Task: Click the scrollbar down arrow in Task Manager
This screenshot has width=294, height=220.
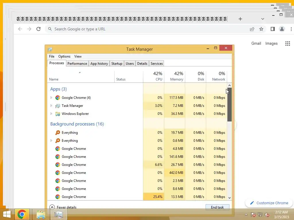Action: [229, 198]
